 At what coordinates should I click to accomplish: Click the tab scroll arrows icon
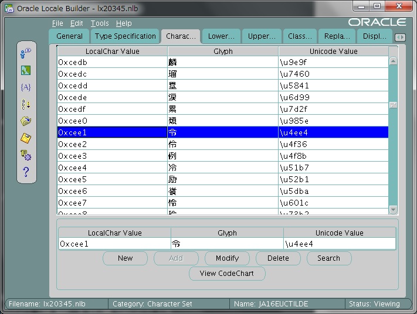pos(400,37)
